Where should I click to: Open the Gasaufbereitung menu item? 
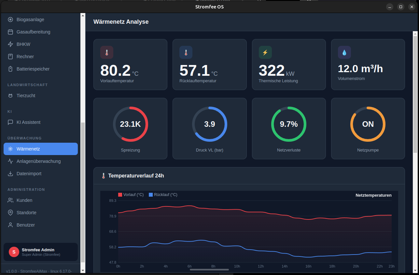33,32
